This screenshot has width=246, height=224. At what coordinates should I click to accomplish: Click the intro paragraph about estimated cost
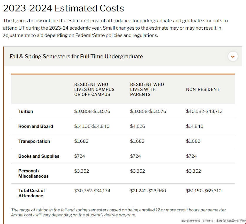[x=115, y=28]
